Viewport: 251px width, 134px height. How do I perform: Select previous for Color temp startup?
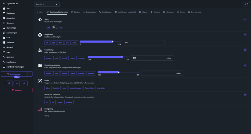(91, 73)
